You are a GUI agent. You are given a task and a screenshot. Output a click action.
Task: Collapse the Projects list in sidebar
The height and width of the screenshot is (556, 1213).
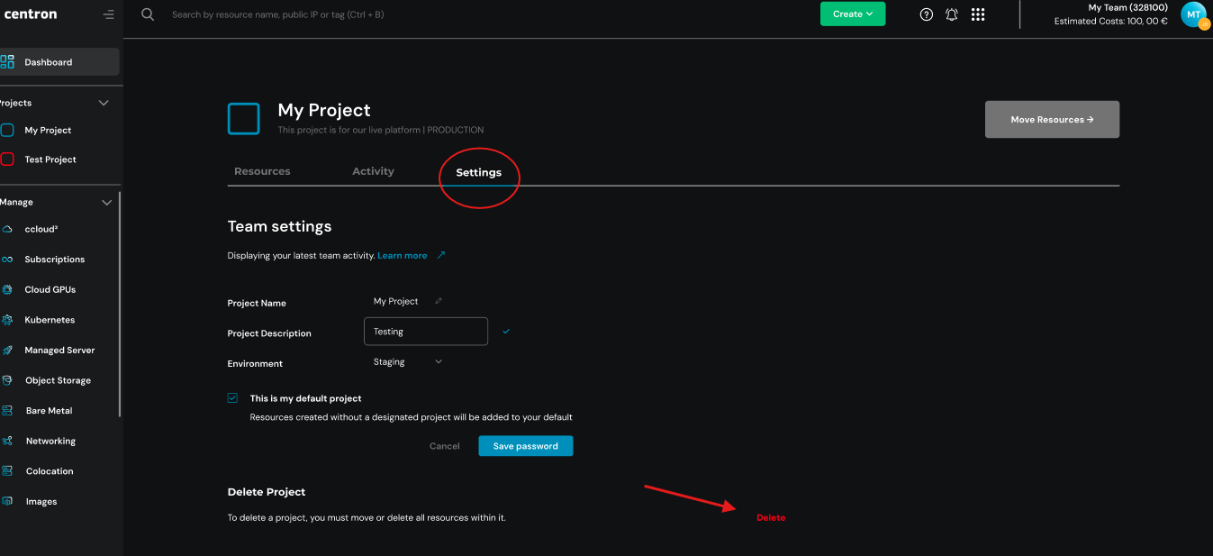coord(103,102)
